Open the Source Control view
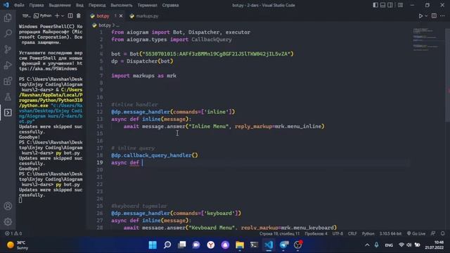This screenshot has width=450, height=253. click(x=8, y=49)
